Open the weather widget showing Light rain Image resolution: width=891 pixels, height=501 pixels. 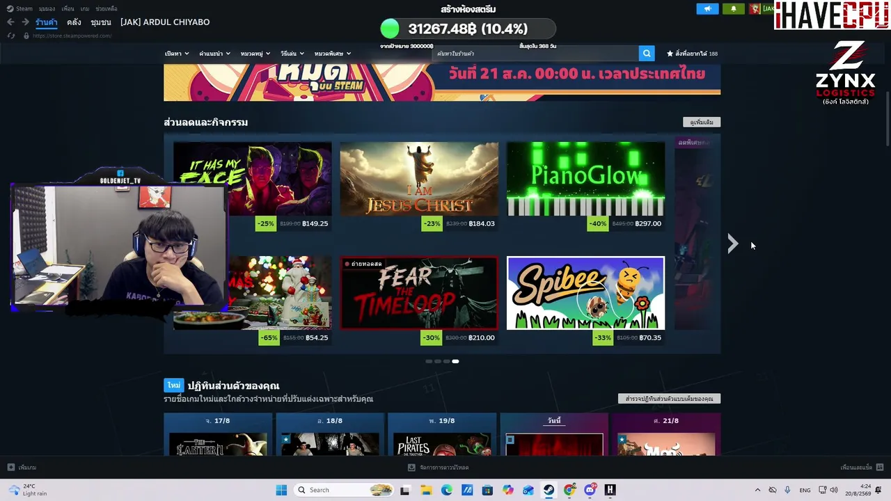pyautogui.click(x=28, y=490)
